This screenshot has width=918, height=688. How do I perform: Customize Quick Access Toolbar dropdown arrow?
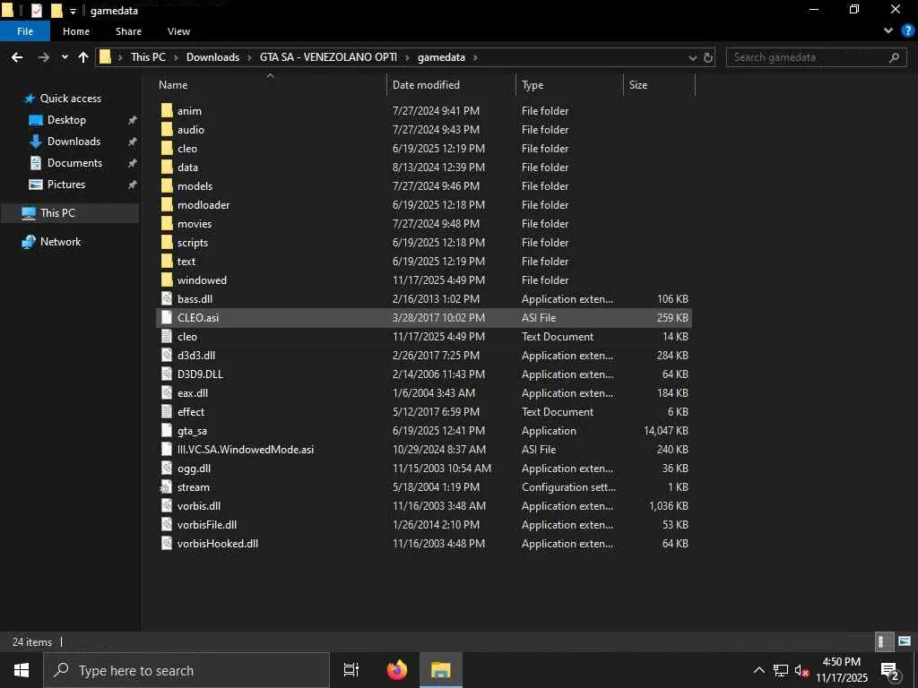(73, 11)
